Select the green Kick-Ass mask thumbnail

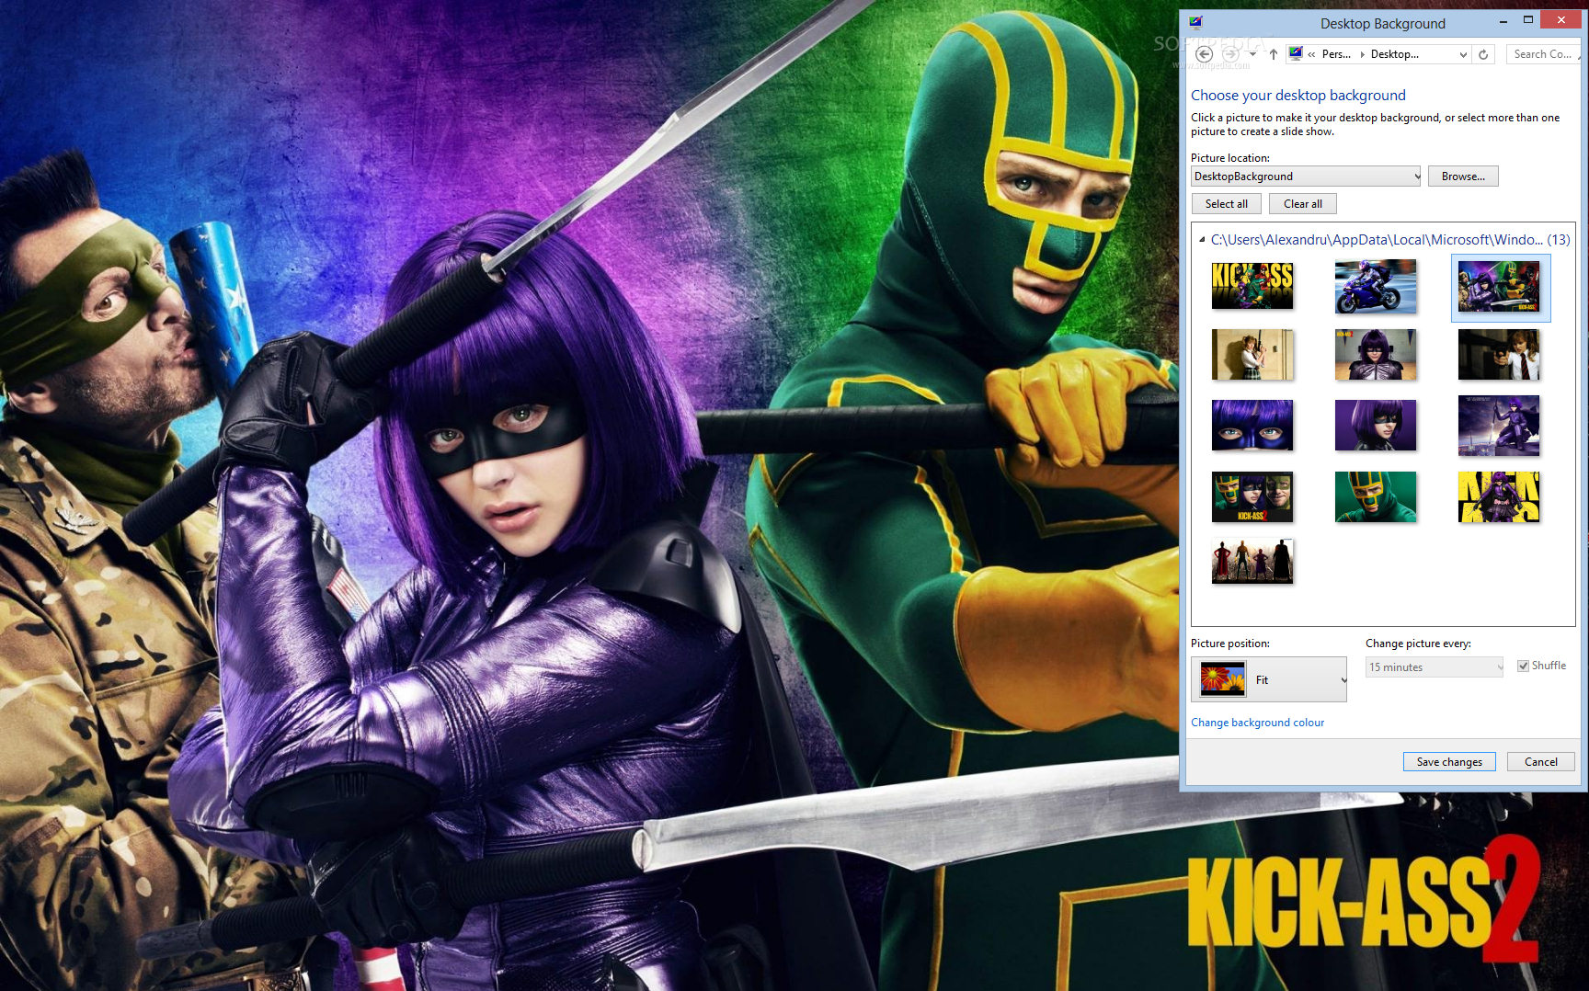[1376, 496]
